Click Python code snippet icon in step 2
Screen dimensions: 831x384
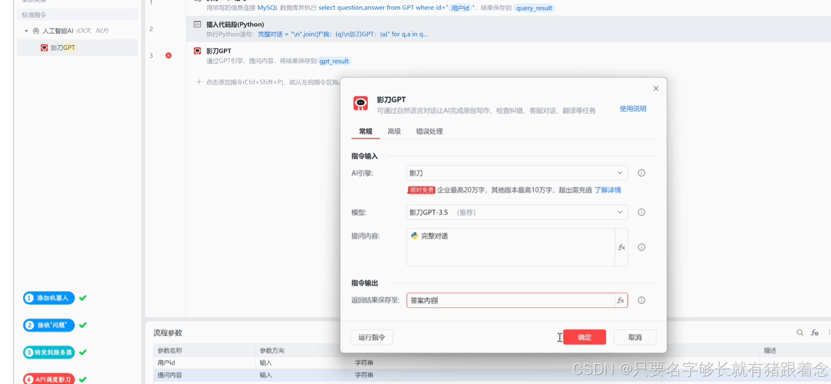[x=197, y=24]
